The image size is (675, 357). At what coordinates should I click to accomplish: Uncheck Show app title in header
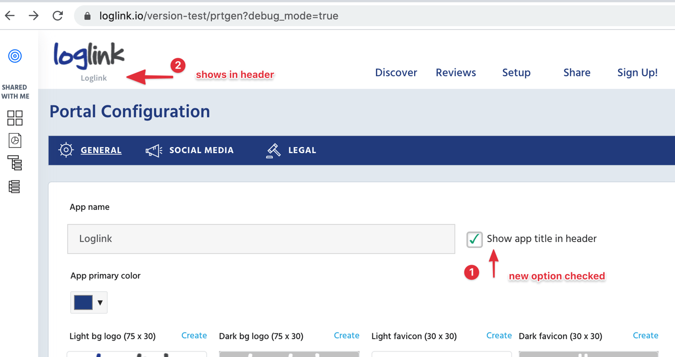click(x=474, y=239)
